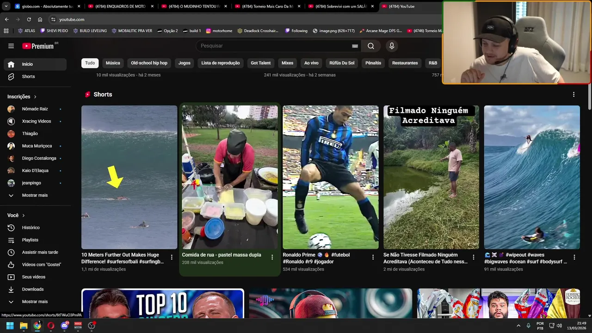
Task: Open Seus vídeos page
Action: coord(35,277)
